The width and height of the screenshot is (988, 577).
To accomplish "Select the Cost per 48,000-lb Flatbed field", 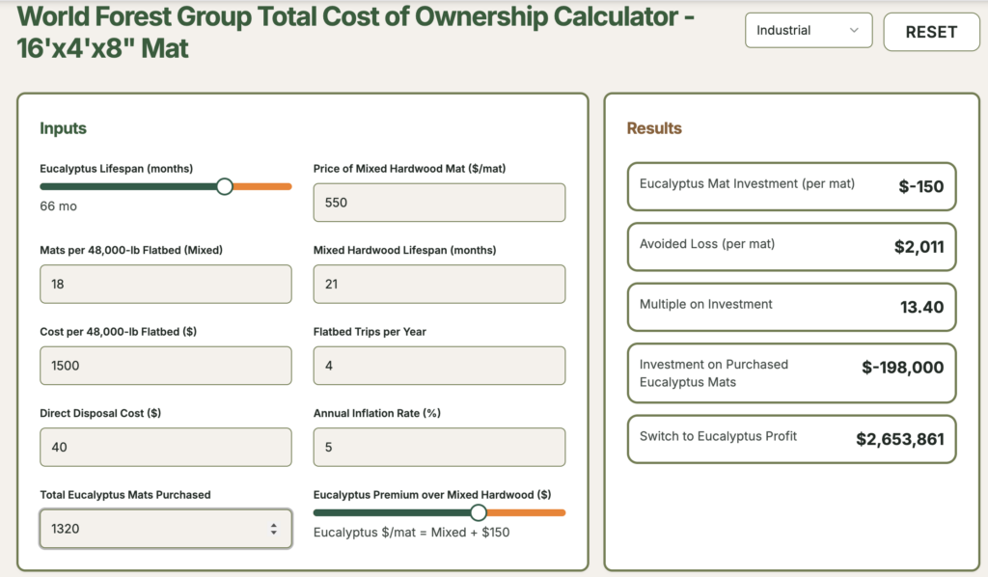I will point(165,365).
